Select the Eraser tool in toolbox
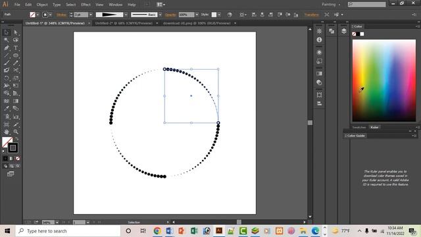This screenshot has width=421, height=237. pyautogui.click(x=7, y=70)
